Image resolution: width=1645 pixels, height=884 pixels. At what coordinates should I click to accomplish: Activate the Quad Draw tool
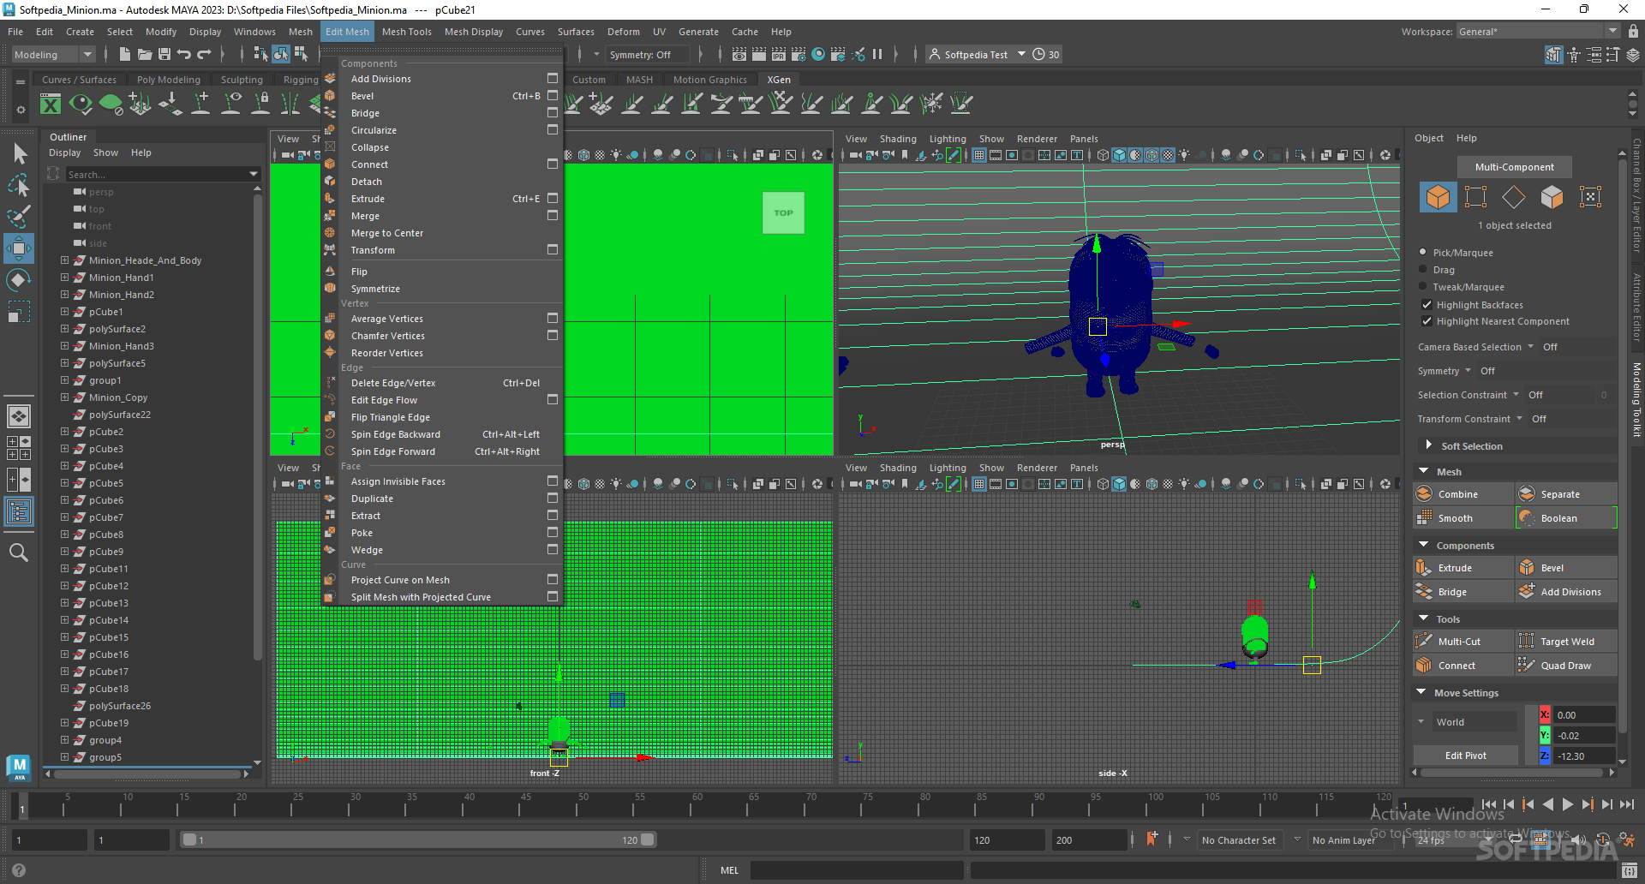1566,666
